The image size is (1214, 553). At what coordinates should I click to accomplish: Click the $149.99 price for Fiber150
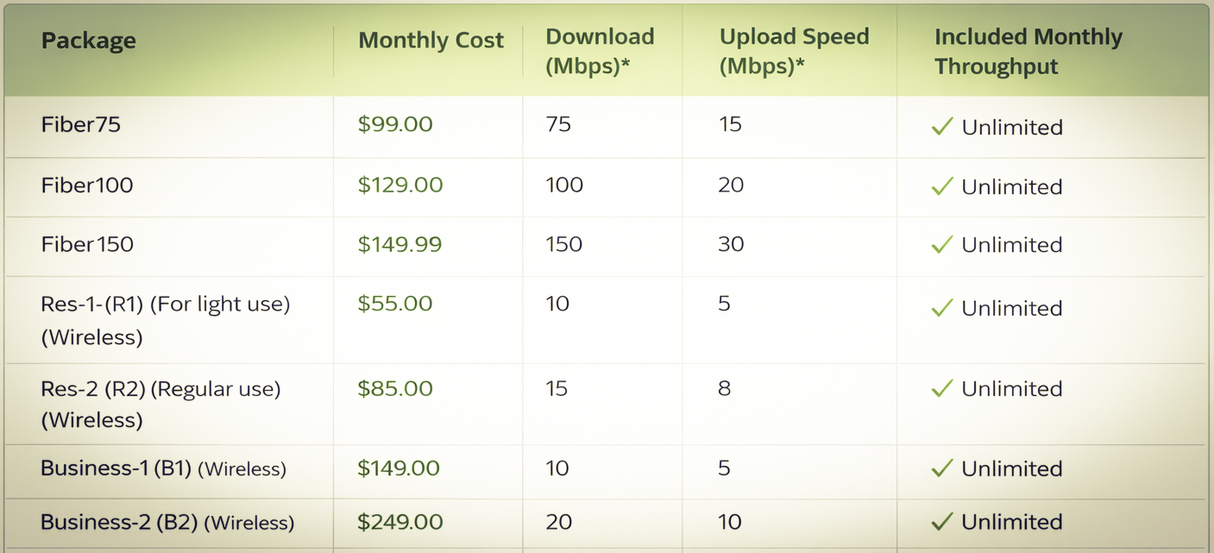399,244
